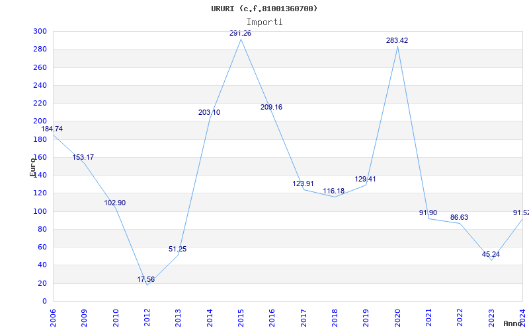Screen dimensions: 529x330
Task: Click the 116.18 data label
Action: tap(334, 191)
